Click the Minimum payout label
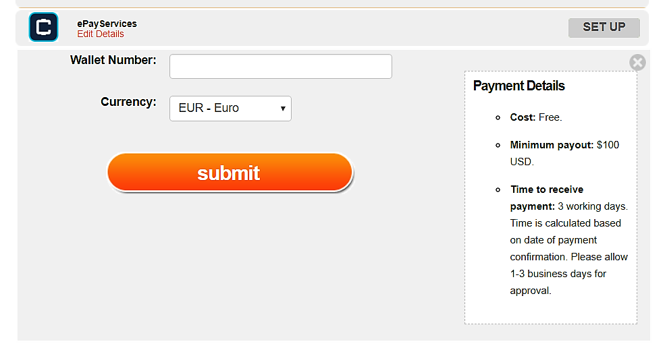This screenshot has width=665, height=354. [552, 145]
